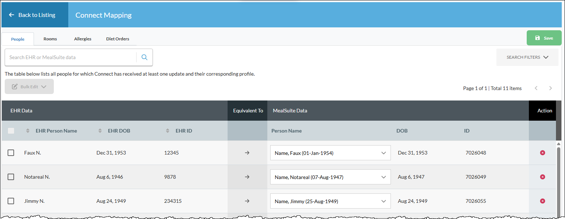The width and height of the screenshot is (565, 219).
Task: Focus the Search EHR or MealSuite field
Action: (x=71, y=57)
